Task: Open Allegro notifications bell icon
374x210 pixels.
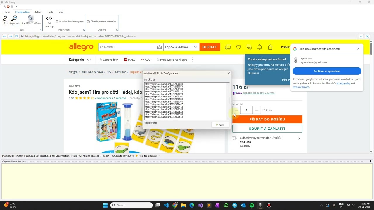Action: click(259, 47)
